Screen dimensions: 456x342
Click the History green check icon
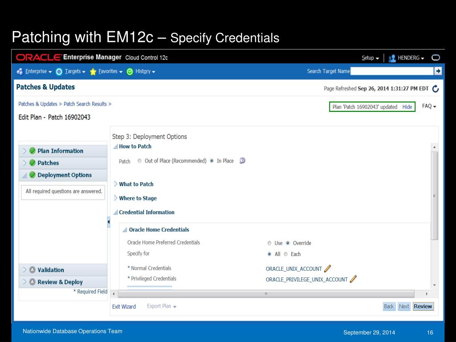(x=130, y=72)
